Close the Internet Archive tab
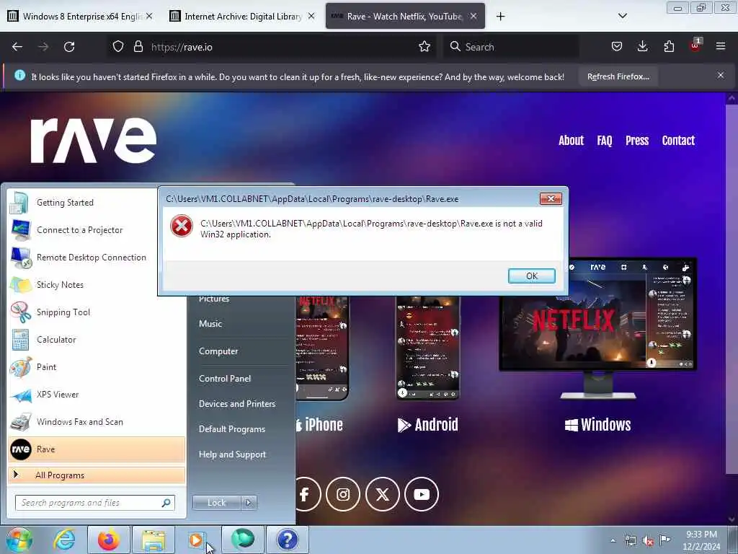 point(311,16)
